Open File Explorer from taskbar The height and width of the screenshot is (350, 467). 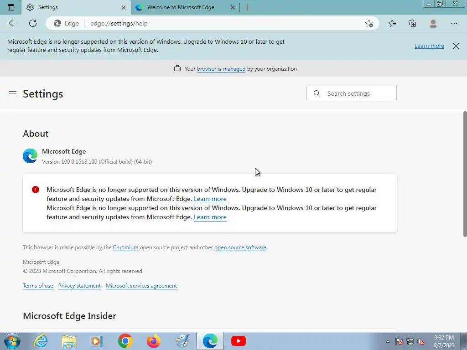pos(69,341)
